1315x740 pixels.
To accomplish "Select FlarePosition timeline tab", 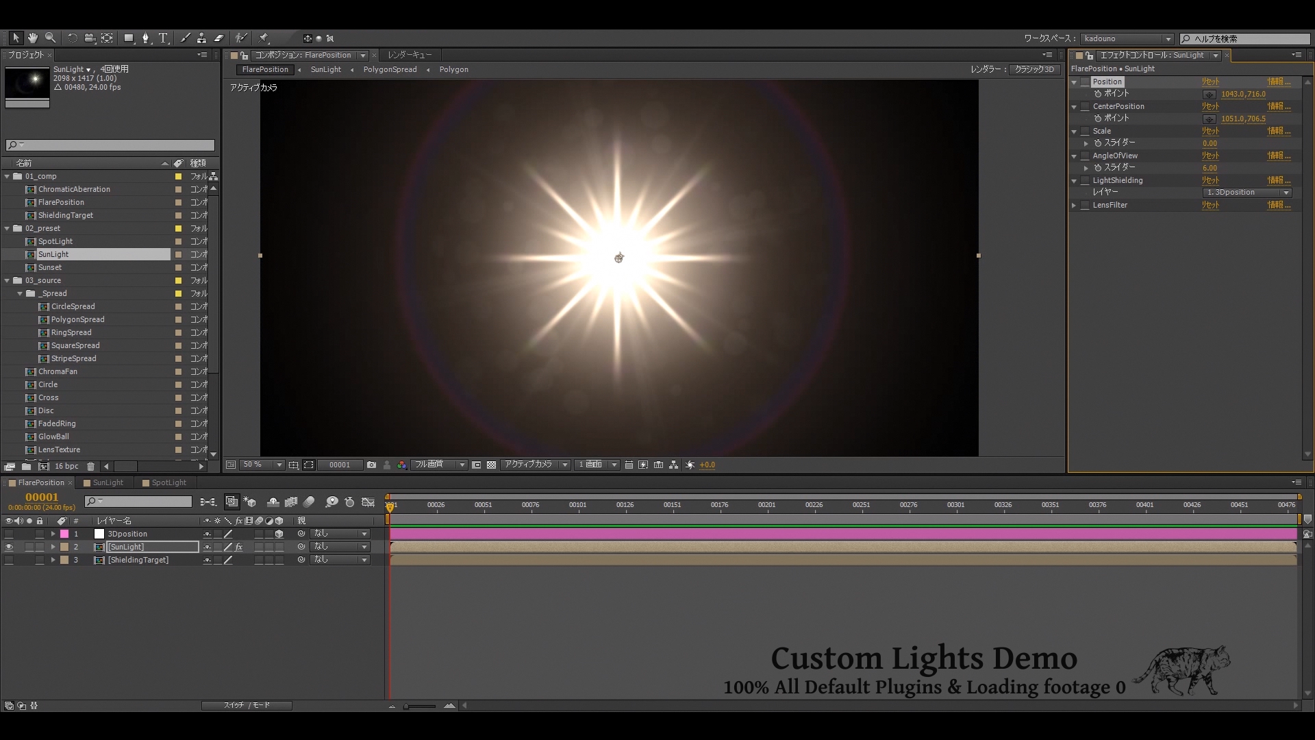I will 41,482.
